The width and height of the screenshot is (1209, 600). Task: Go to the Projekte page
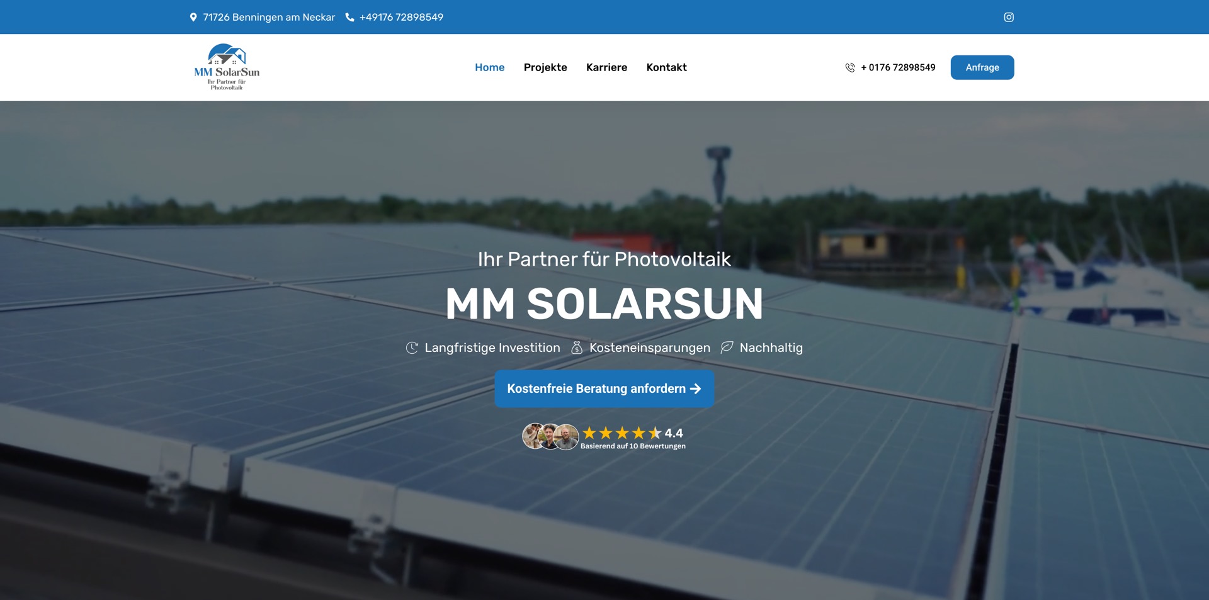(x=545, y=67)
